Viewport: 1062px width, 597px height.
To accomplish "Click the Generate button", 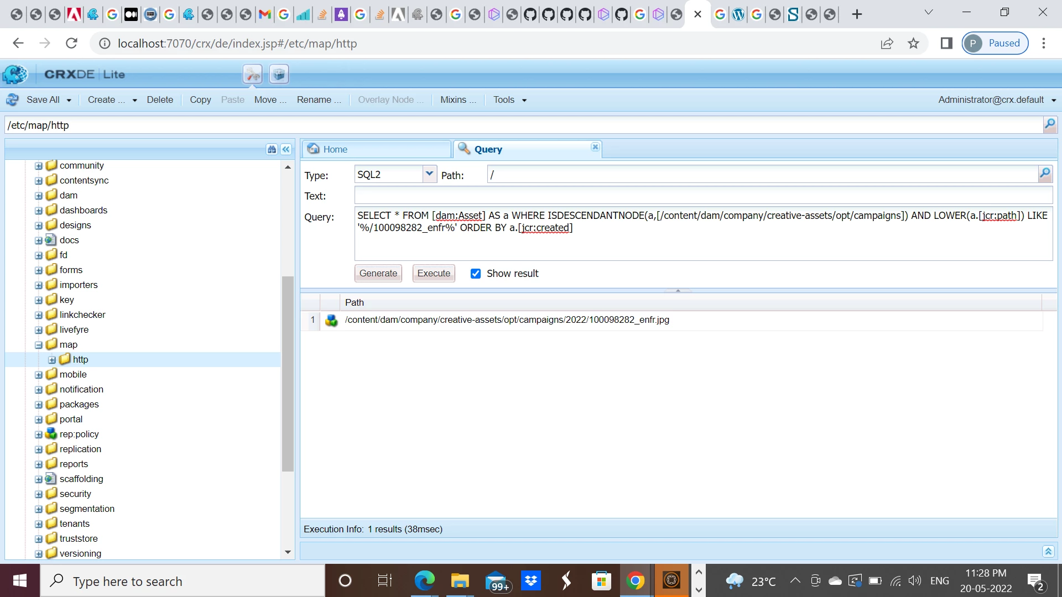I will coord(378,274).
